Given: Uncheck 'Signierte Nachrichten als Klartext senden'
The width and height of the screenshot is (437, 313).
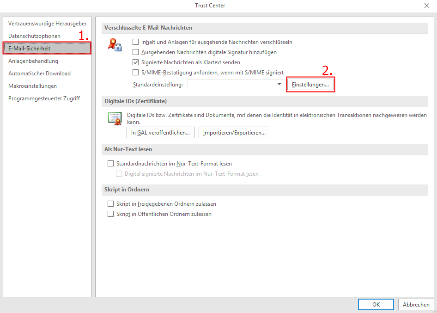Looking at the screenshot, I should click(135, 62).
